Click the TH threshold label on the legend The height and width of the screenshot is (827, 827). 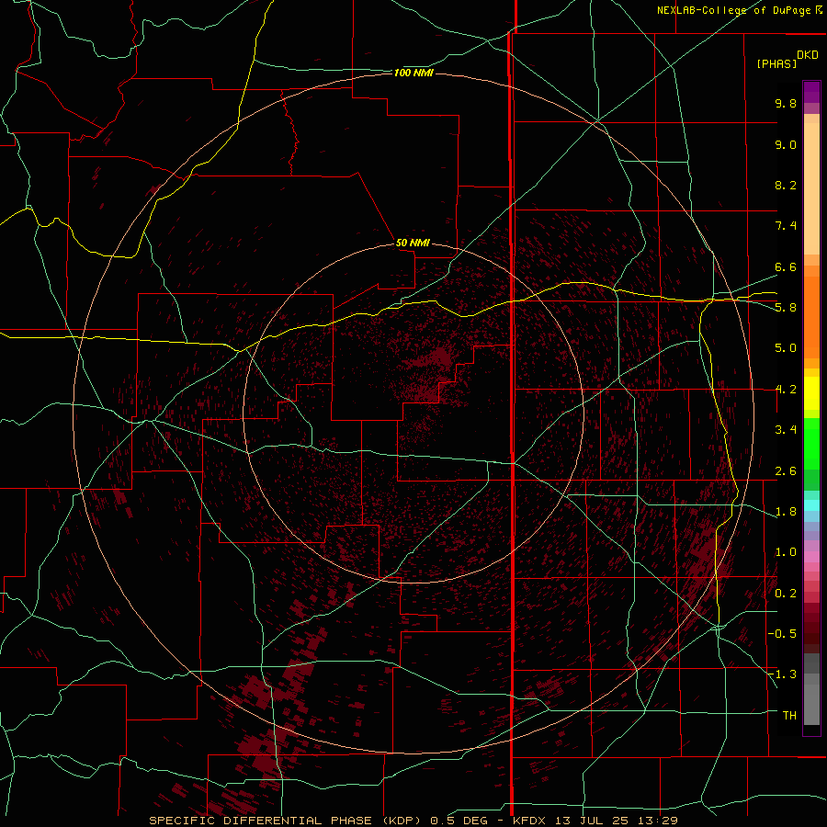coord(789,716)
